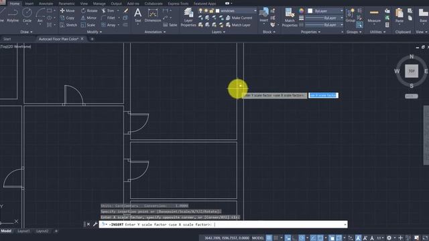Open workspace settings gear in status bar
429x241 pixels.
389,238
